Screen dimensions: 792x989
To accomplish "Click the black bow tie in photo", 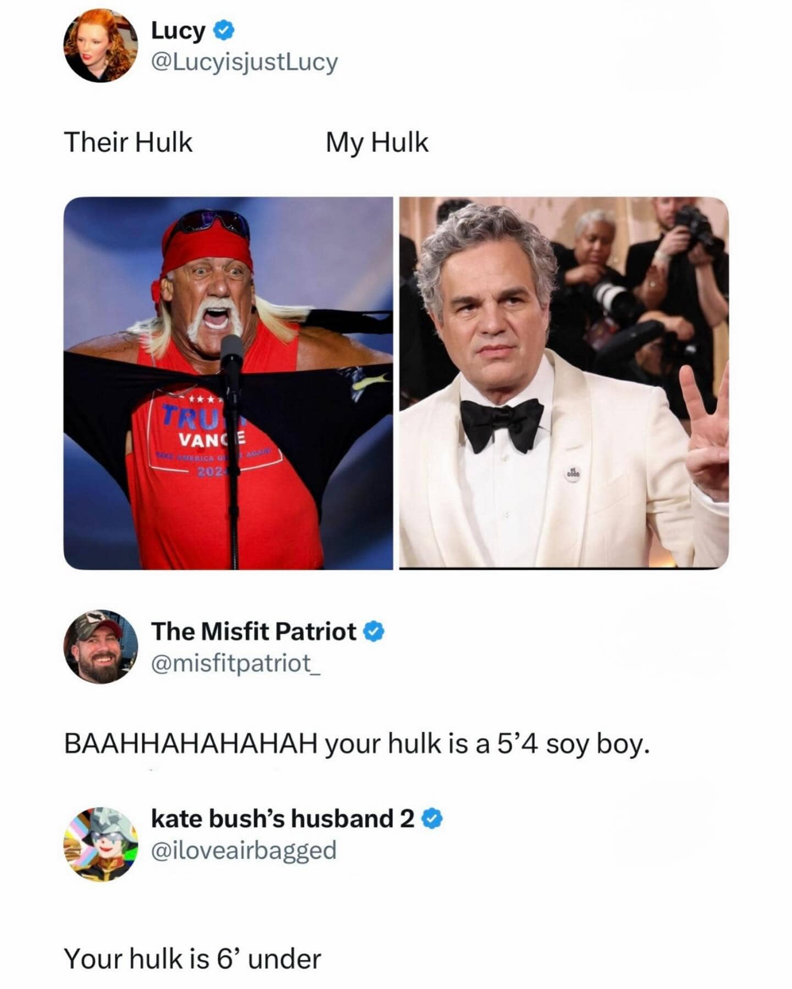I will [502, 424].
